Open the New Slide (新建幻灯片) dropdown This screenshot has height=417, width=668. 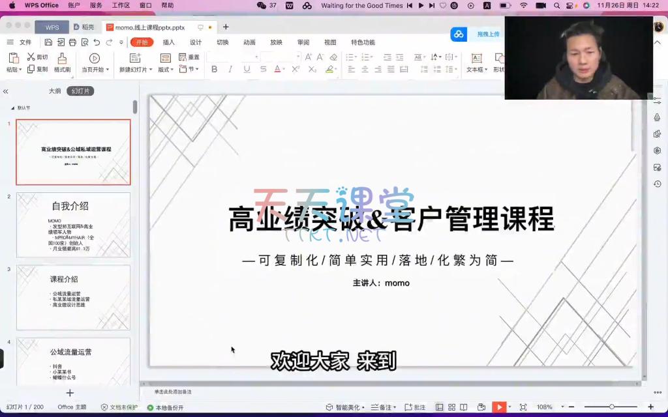click(x=136, y=70)
